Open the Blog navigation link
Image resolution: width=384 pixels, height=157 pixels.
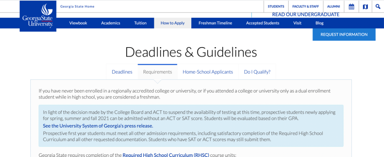[319, 23]
